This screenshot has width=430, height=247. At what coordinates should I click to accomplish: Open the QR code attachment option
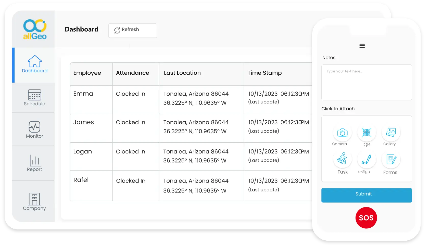(366, 133)
